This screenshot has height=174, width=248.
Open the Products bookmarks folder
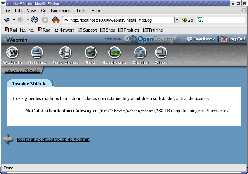pyautogui.click(x=129, y=30)
